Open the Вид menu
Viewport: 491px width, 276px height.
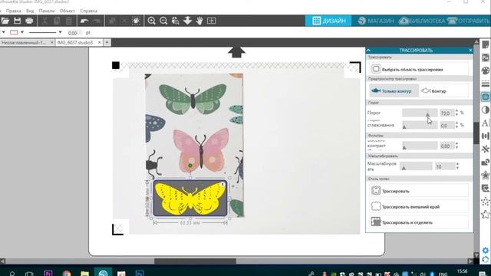coord(30,11)
